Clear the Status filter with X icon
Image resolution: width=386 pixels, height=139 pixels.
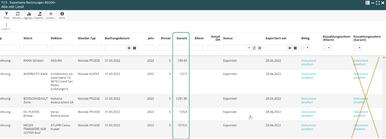(260, 48)
